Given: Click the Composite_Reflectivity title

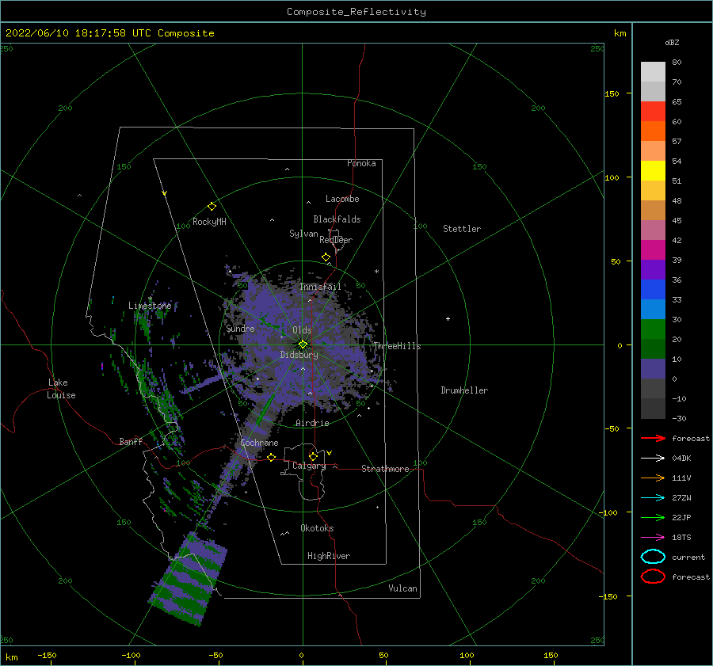Looking at the screenshot, I should coord(356,12).
